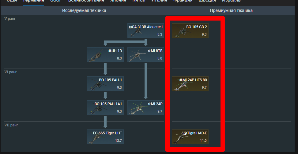The height and width of the screenshot is (154, 298).
Task: Select the UH-1D helicopter thumbnail
Action: pos(105,55)
